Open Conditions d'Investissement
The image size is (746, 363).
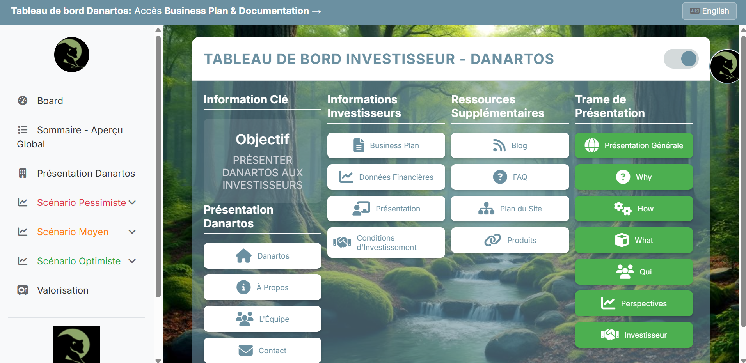coord(386,242)
